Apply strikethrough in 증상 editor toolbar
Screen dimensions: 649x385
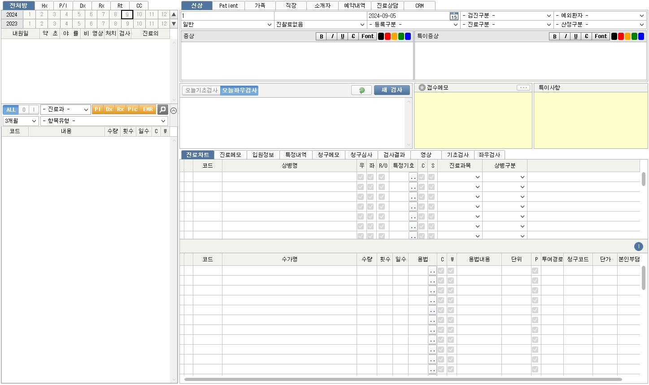(353, 36)
